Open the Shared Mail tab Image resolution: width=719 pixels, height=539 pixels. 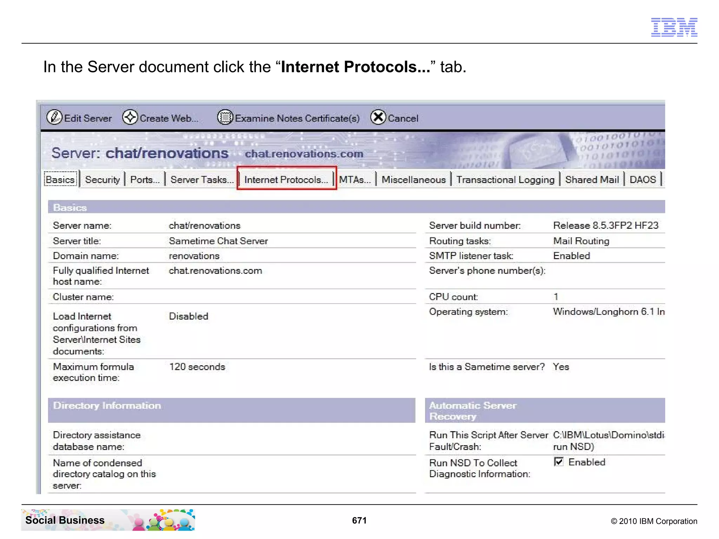click(592, 180)
